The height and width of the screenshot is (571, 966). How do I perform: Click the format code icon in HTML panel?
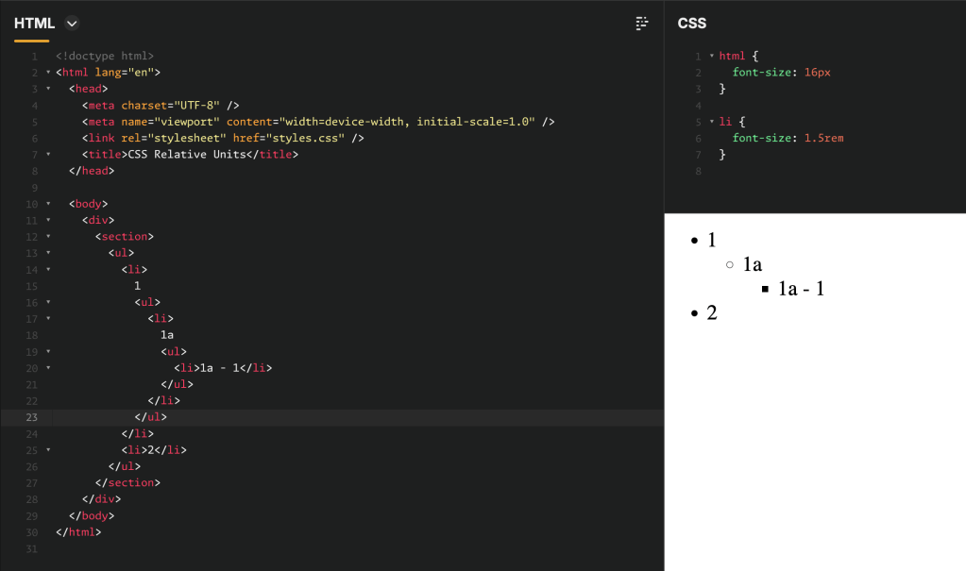pyautogui.click(x=642, y=24)
